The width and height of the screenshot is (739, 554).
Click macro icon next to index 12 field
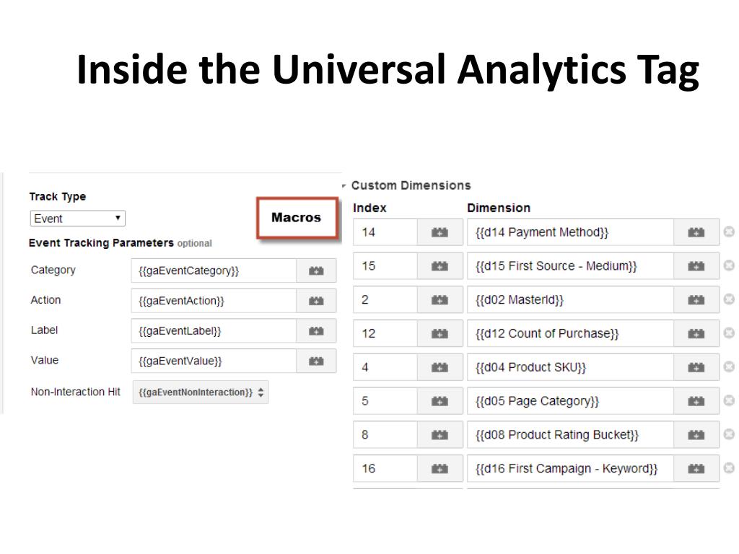(x=440, y=333)
